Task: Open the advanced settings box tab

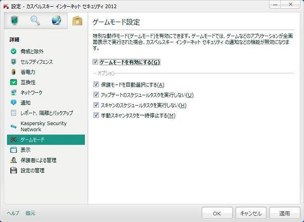Action: (x=77, y=21)
